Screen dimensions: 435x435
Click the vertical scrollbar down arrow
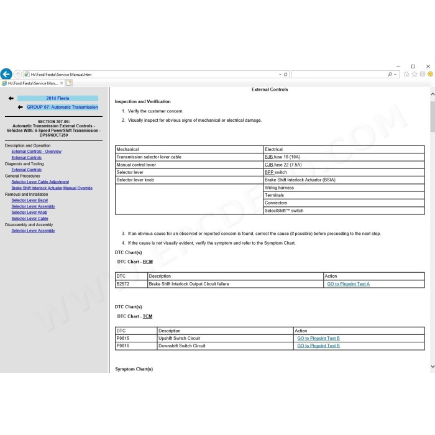(433, 367)
